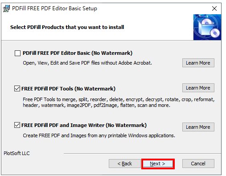Open Learn More for PDFill PDF Tools
The width and height of the screenshot is (226, 176).
198,88
